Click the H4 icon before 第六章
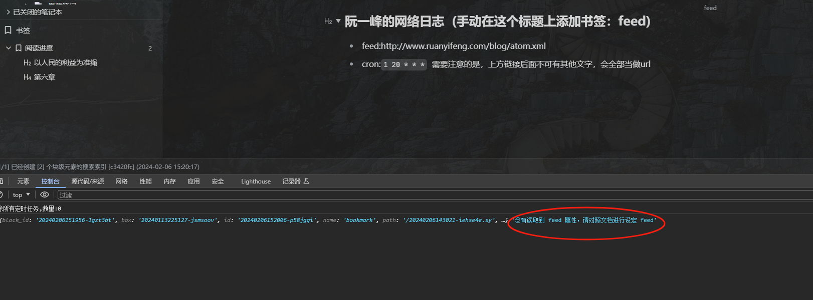The width and height of the screenshot is (813, 300). (28, 77)
